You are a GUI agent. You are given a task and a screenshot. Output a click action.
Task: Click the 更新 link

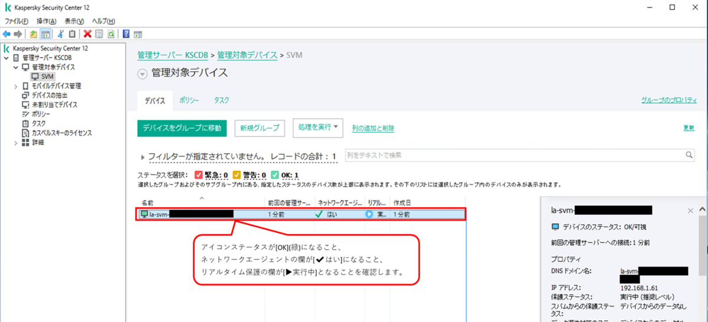pyautogui.click(x=689, y=128)
